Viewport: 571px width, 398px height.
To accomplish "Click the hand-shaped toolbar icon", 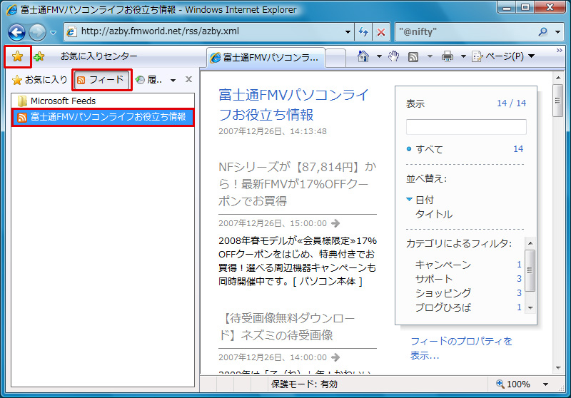I will point(394,56).
